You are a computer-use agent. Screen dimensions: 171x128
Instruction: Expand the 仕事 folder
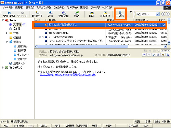pyautogui.click(x=7, y=33)
